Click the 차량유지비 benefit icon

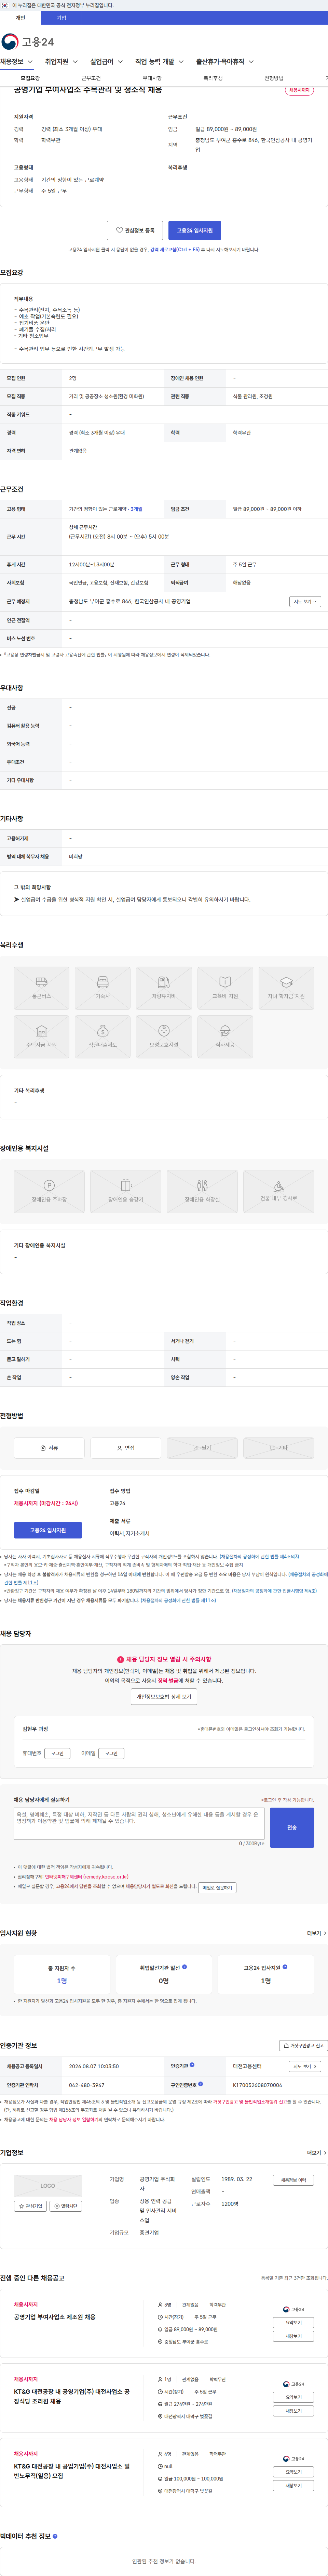point(164,988)
